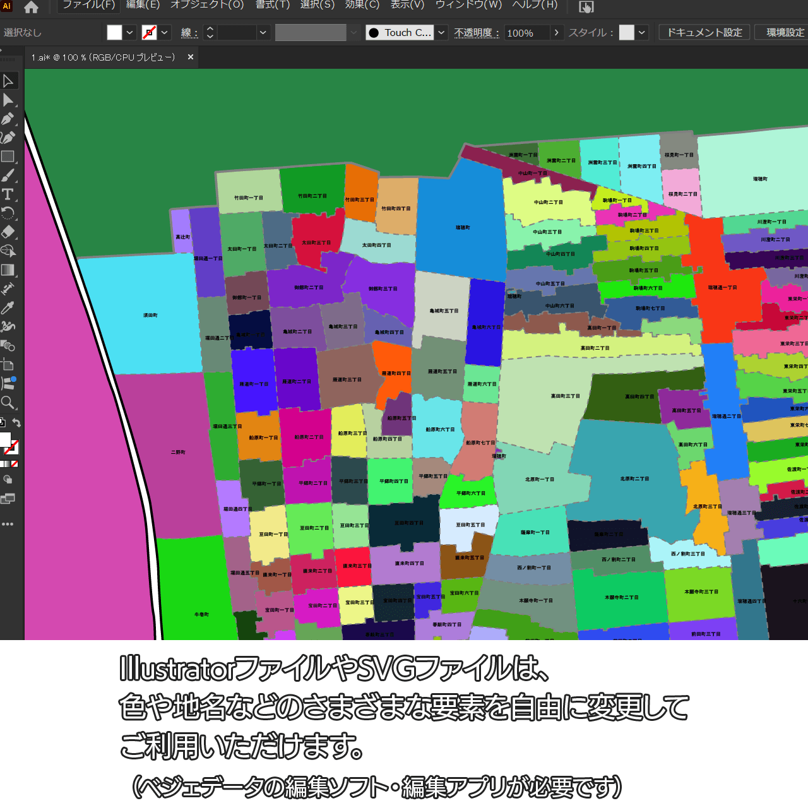This screenshot has height=808, width=808.
Task: Select the Eyedropper tool
Action: [x=8, y=307]
